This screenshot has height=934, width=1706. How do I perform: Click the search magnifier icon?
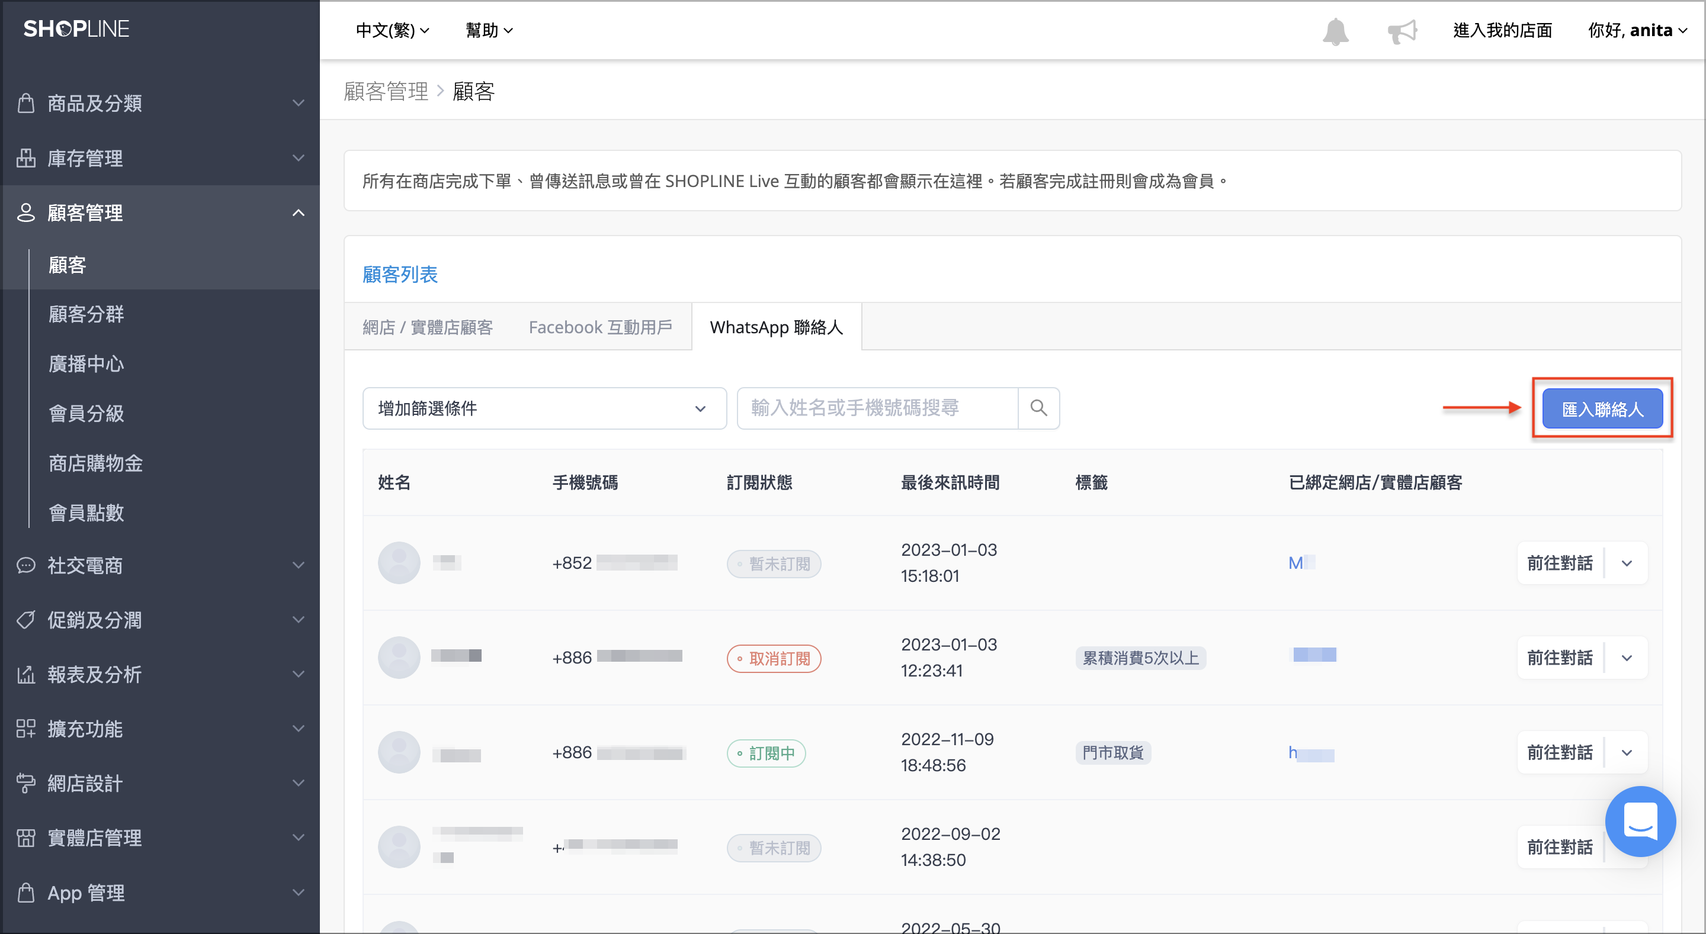coord(1038,408)
